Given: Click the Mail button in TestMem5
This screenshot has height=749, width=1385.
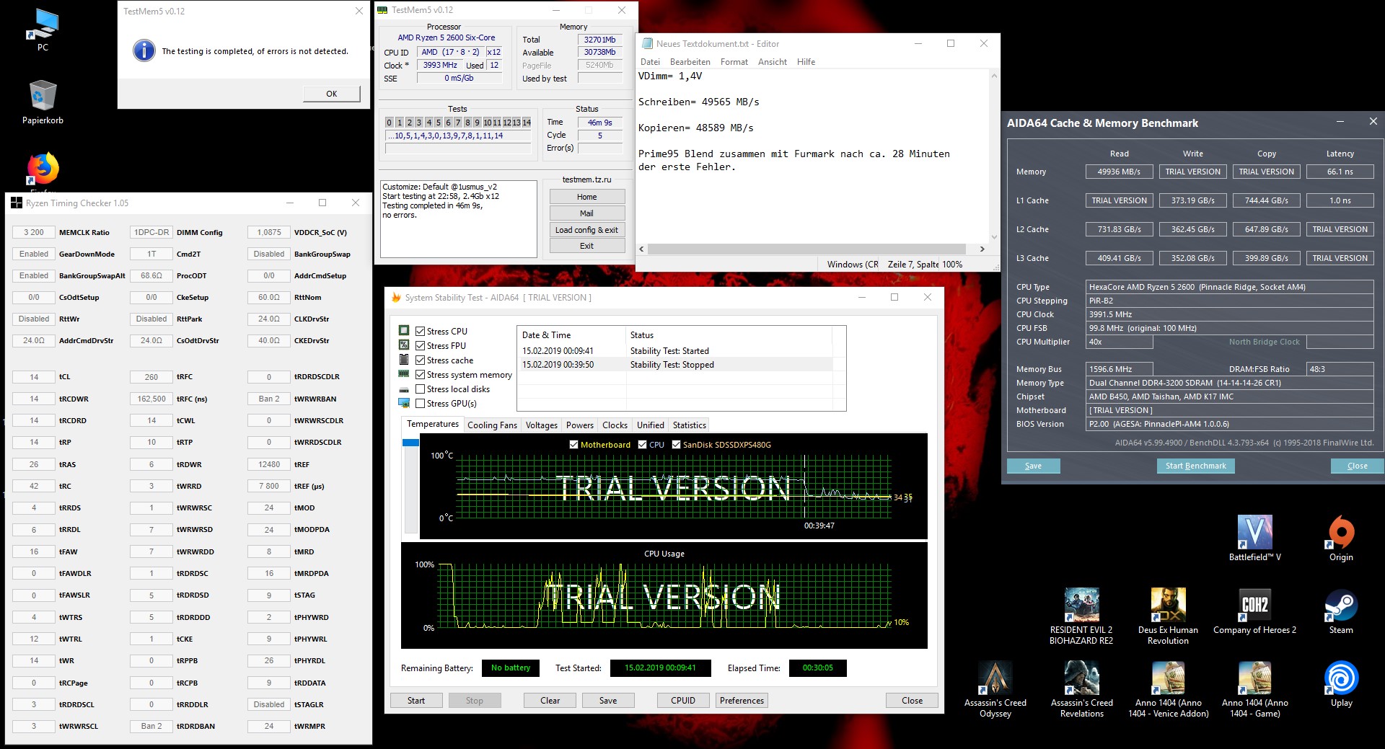Looking at the screenshot, I should tap(586, 213).
